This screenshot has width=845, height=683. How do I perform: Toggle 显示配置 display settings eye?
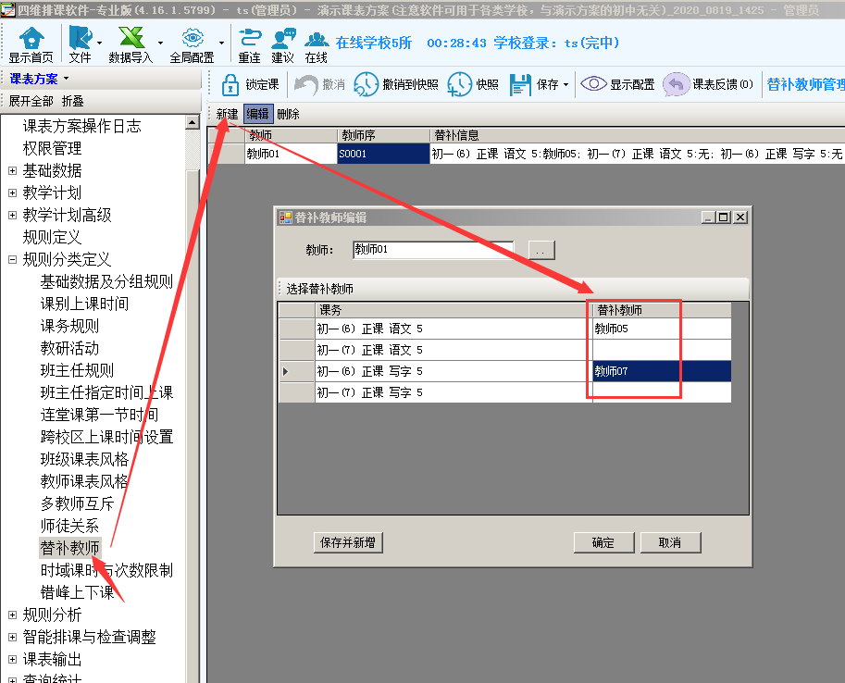[x=593, y=84]
